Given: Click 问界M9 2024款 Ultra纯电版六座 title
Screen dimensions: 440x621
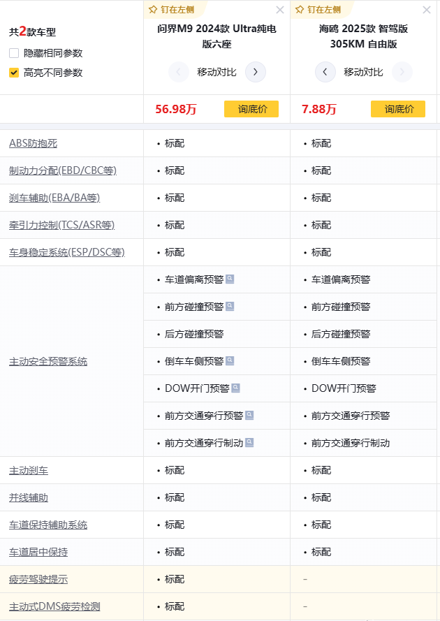Looking at the screenshot, I should click(217, 36).
